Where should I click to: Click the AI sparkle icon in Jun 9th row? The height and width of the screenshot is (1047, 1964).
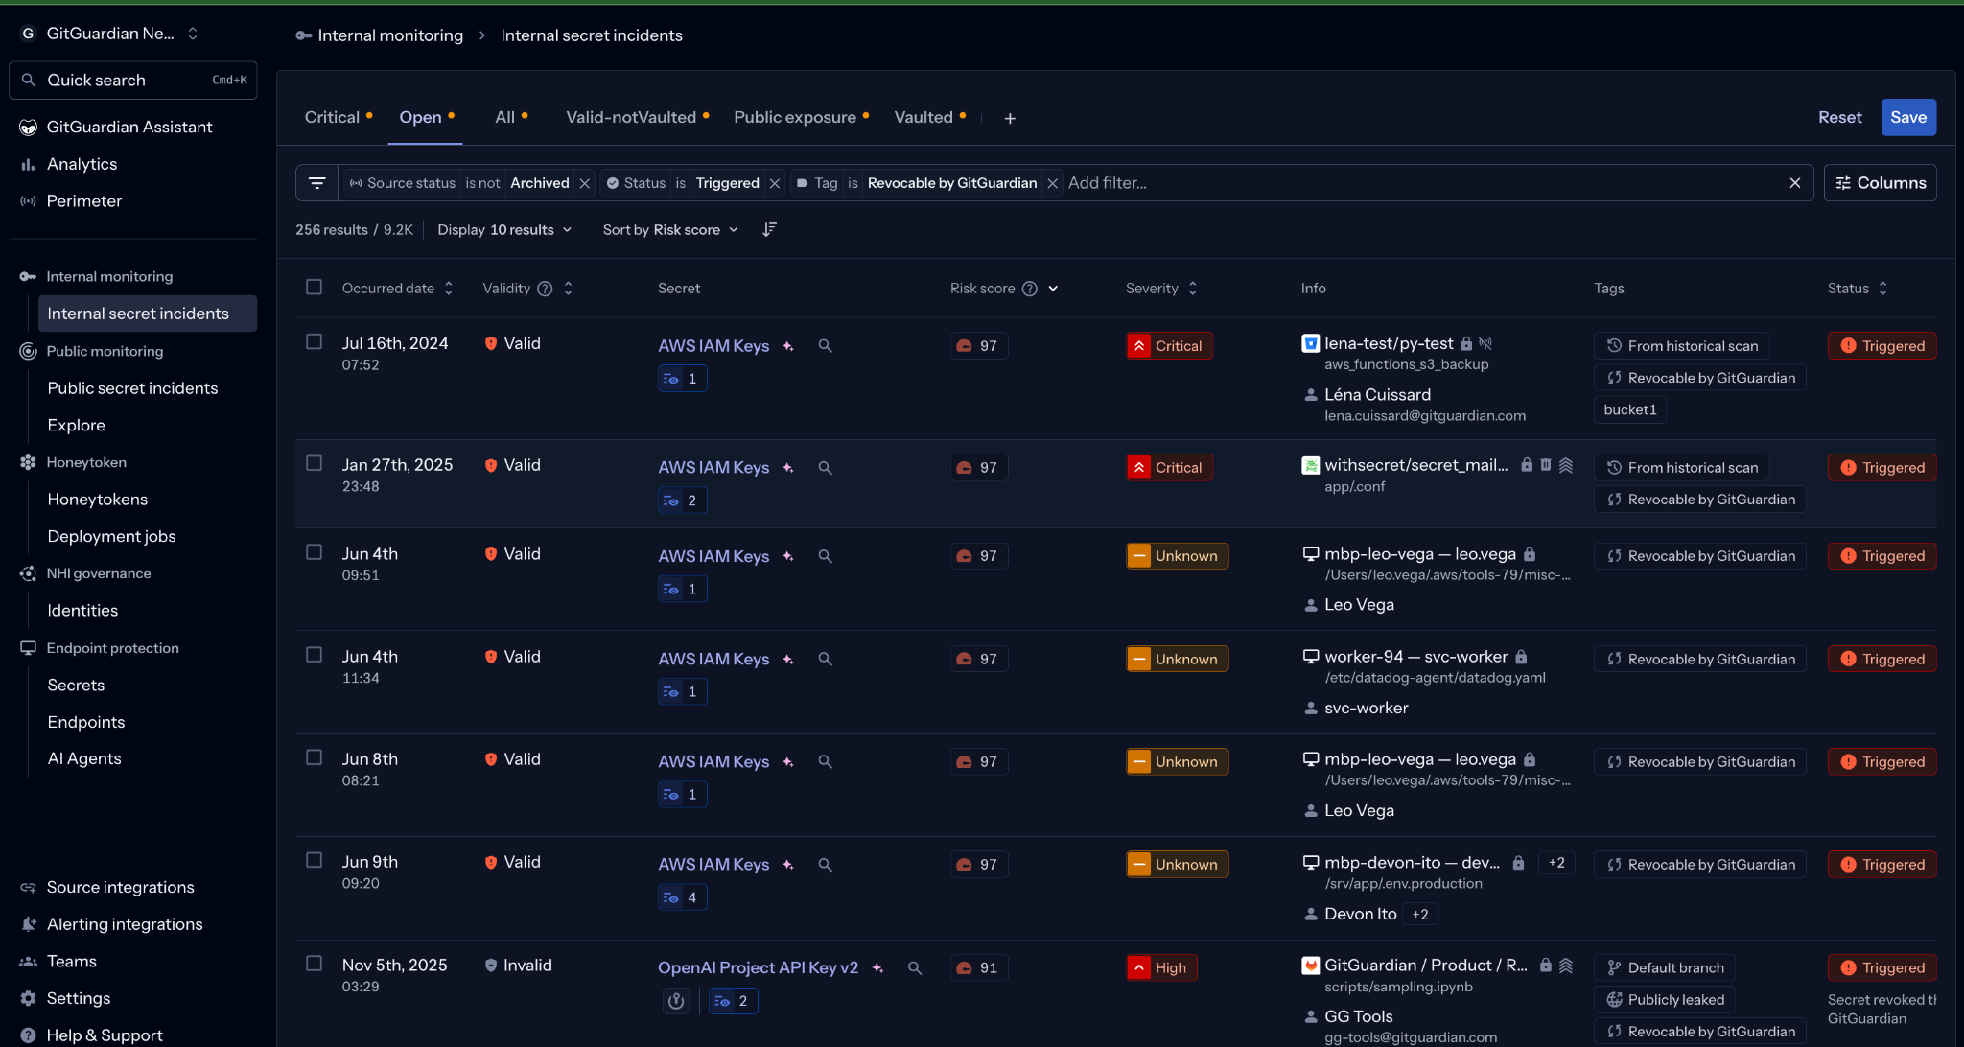pyautogui.click(x=788, y=865)
